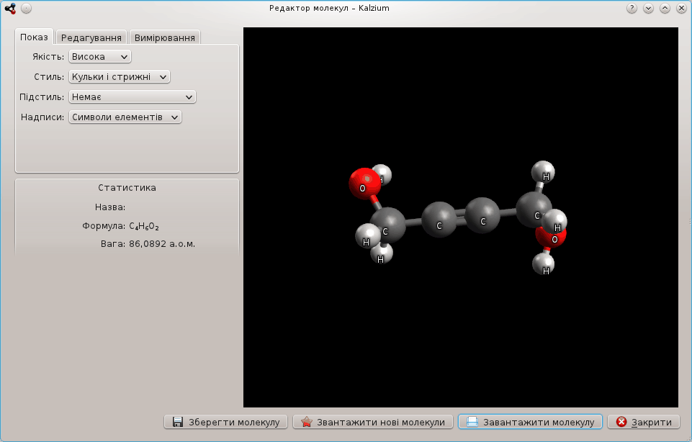Click the formula text C4H6O2
692x442 pixels.
[144, 226]
